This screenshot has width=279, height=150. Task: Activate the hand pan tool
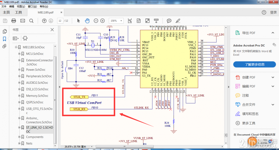(x=87, y=21)
